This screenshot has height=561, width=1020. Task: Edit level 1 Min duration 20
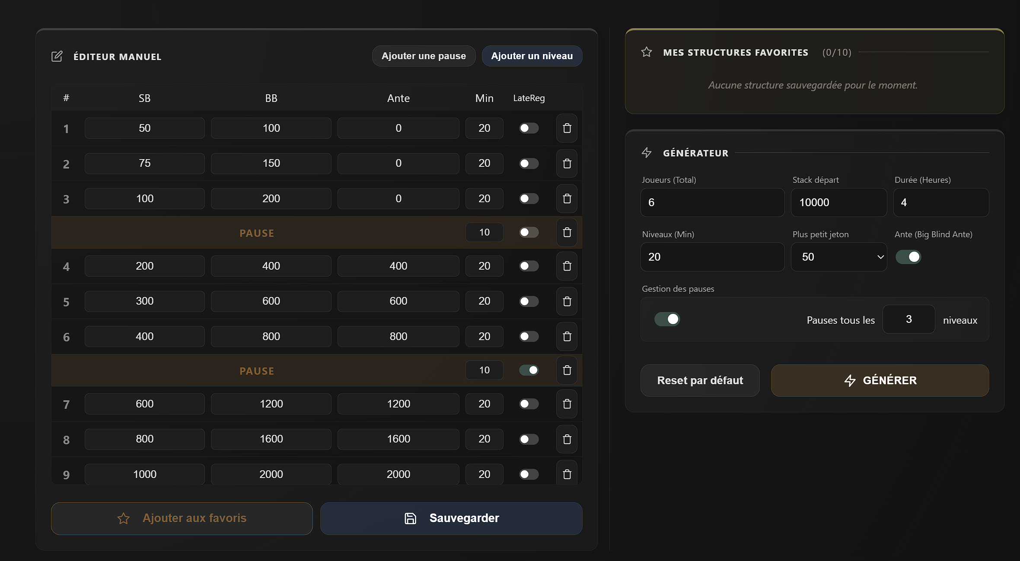click(x=484, y=128)
